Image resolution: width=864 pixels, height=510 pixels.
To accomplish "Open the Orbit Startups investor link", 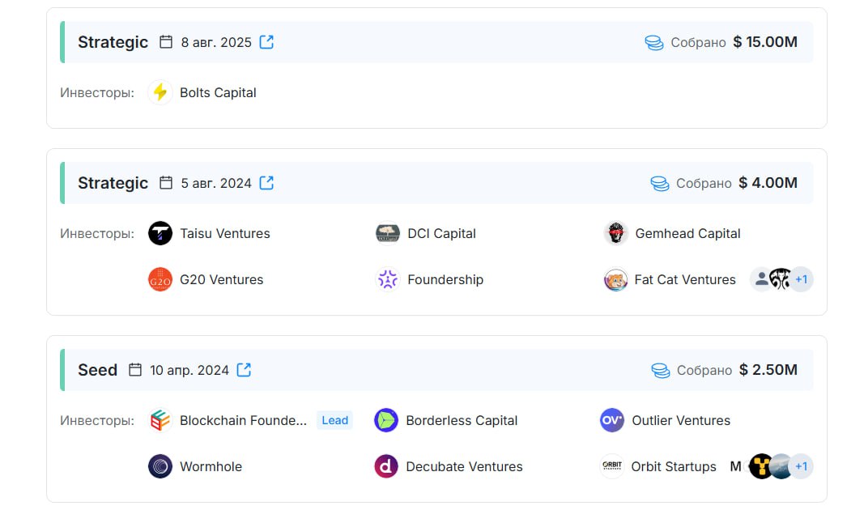I will pos(674,466).
